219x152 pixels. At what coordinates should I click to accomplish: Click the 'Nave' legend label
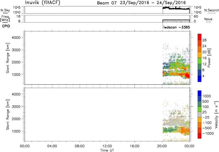pyautogui.click(x=208, y=19)
